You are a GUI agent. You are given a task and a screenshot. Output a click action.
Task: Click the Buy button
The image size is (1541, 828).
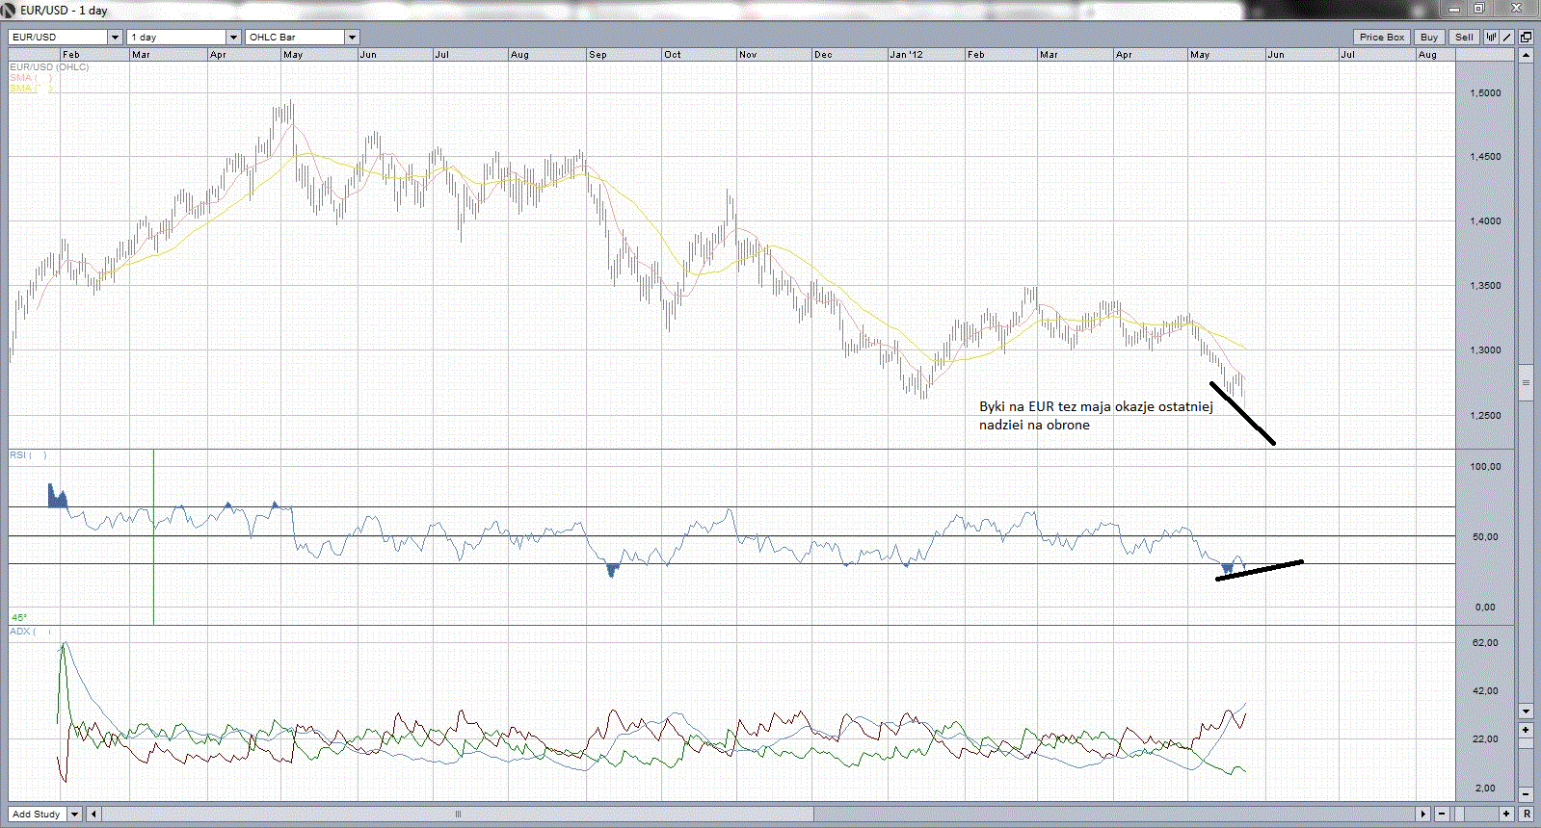[1429, 38]
